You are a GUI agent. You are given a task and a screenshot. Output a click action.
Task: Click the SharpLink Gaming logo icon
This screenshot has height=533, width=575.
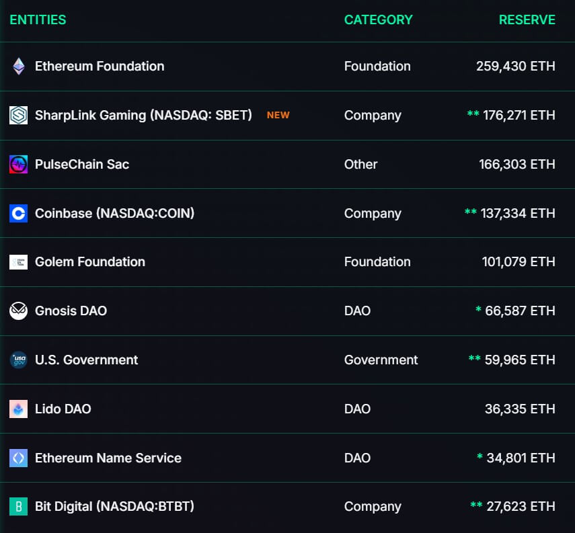coord(18,116)
